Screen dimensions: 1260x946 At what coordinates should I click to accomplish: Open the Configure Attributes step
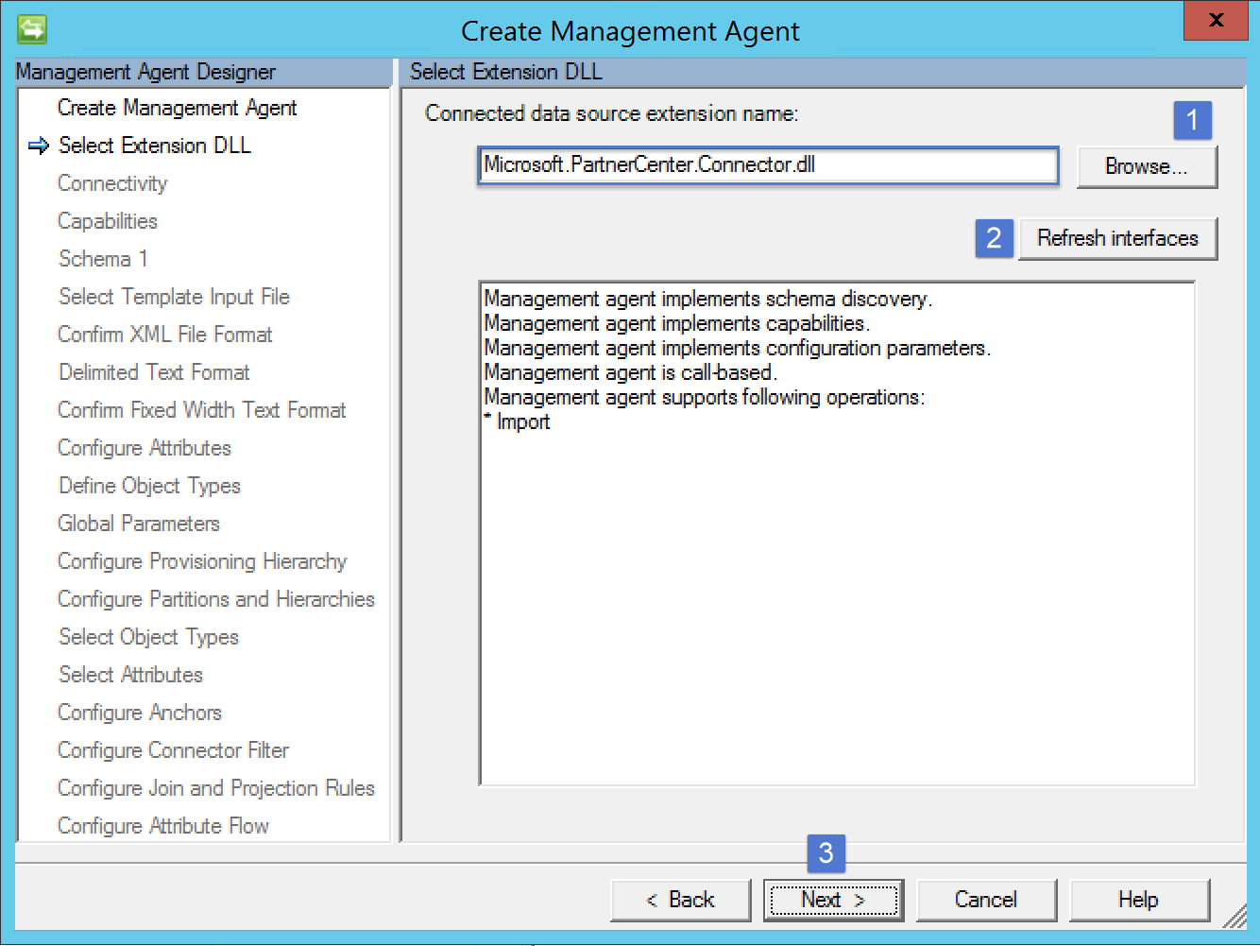(145, 448)
